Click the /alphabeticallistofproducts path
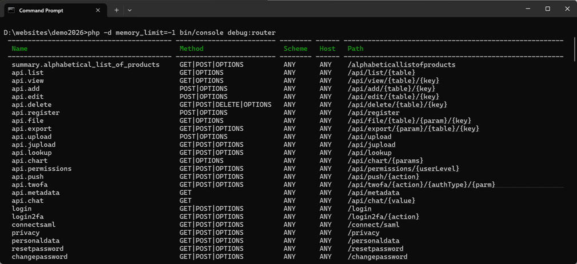Screen dimensions: 577x264 402,65
